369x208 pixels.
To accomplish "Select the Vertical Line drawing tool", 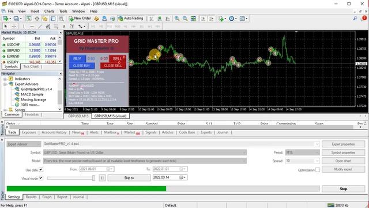I will (x=24, y=27).
